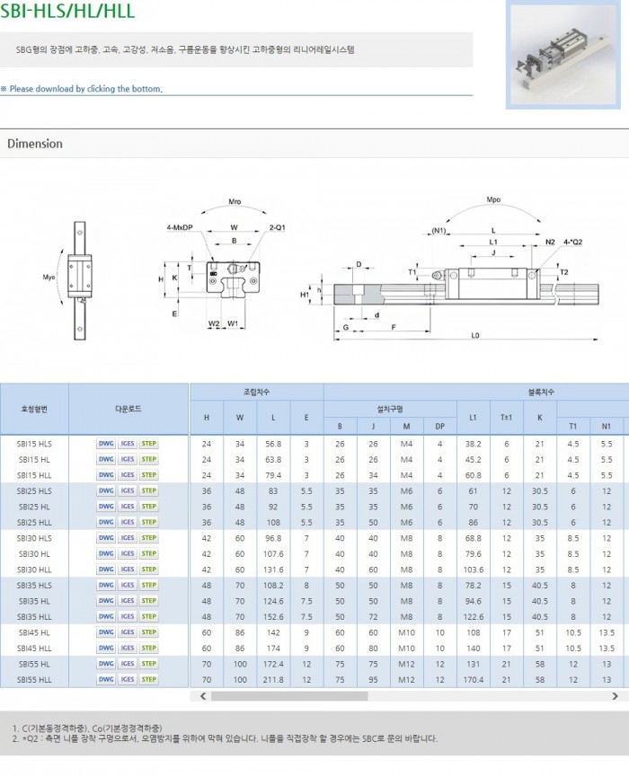Open the linear rail product thumbnail image
The image size is (629, 777).
(563, 55)
